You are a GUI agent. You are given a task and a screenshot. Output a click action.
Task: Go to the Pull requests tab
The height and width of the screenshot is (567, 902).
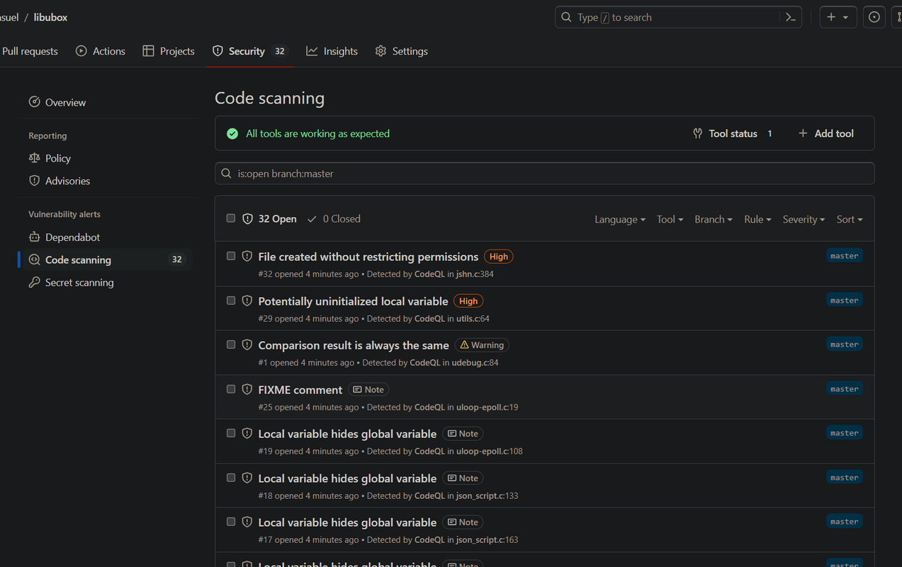(x=30, y=51)
